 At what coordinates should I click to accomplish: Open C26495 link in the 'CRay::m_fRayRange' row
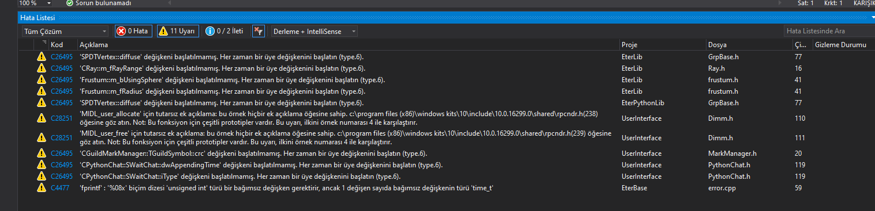coord(62,68)
